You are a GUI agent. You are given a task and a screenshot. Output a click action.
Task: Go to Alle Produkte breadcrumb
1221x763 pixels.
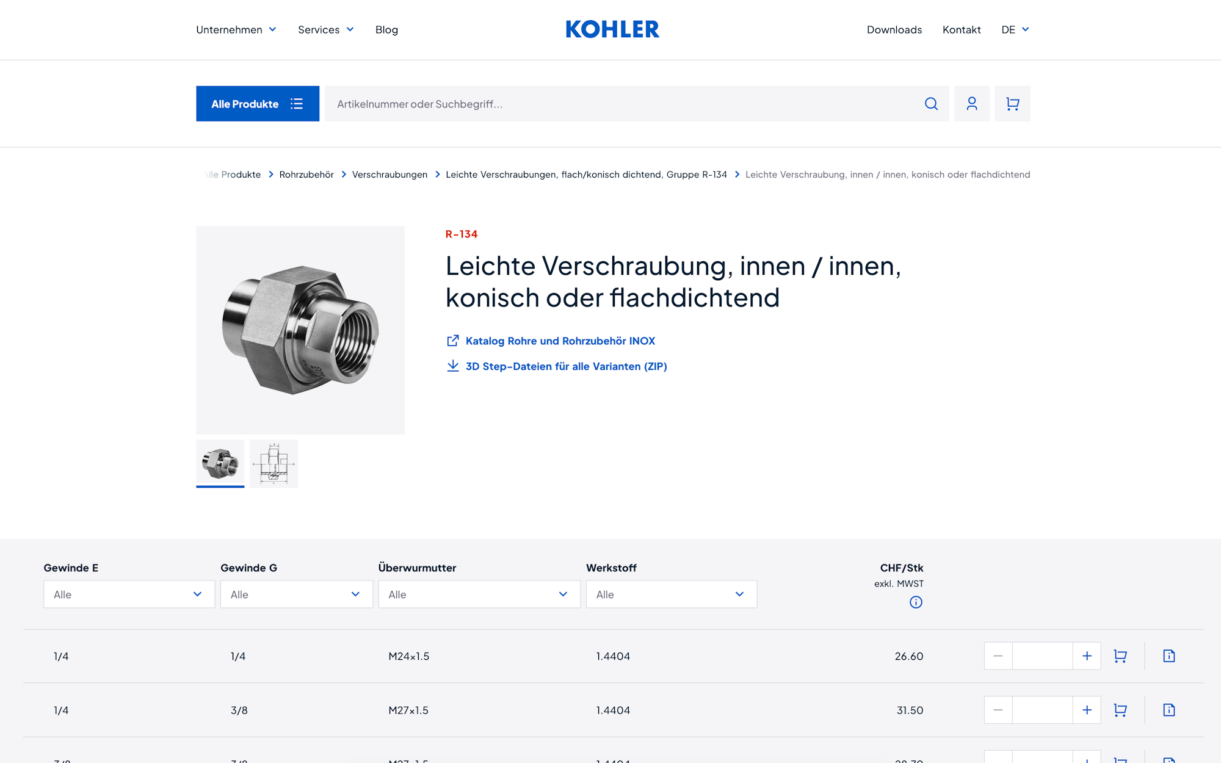point(233,175)
